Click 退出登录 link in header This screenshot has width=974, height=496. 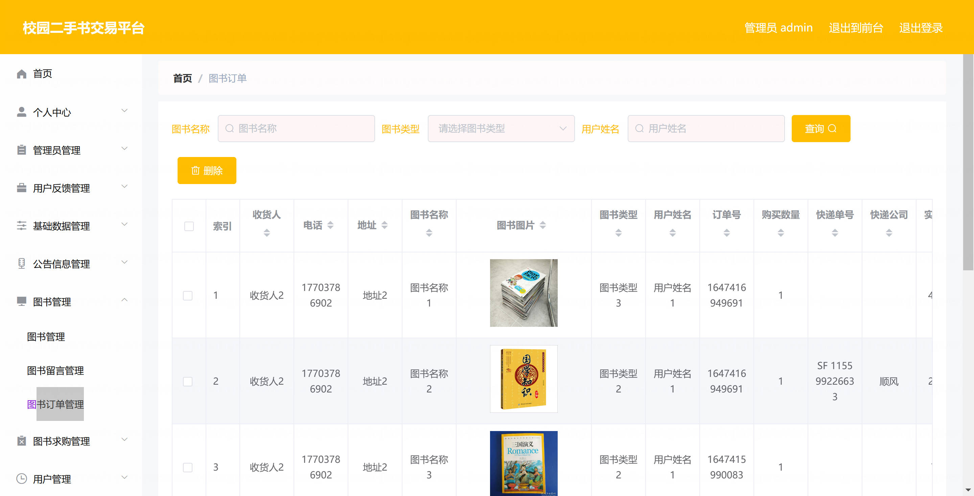921,28
